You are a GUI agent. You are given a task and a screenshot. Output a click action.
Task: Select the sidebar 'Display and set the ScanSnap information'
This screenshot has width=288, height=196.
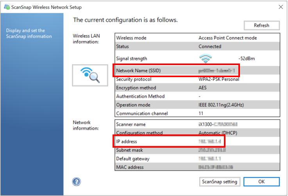(29, 34)
